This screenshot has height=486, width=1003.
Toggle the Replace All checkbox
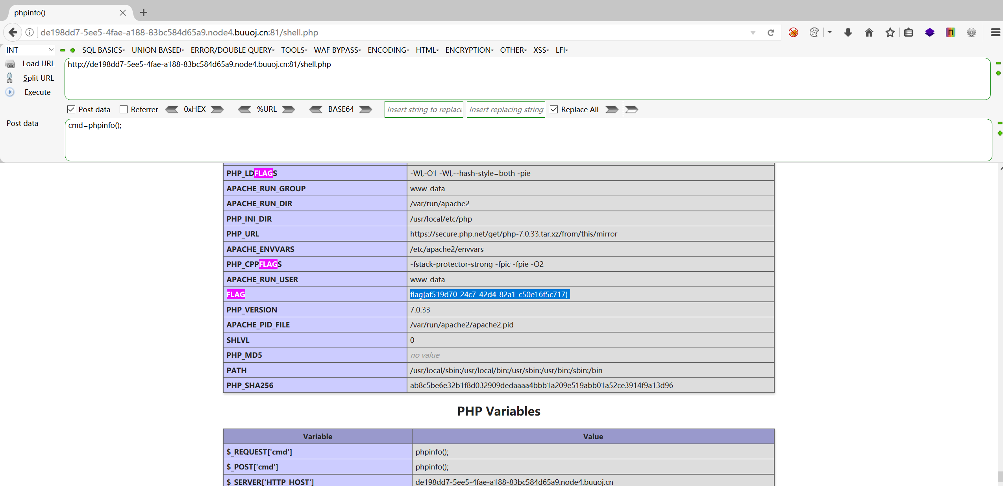tap(554, 109)
